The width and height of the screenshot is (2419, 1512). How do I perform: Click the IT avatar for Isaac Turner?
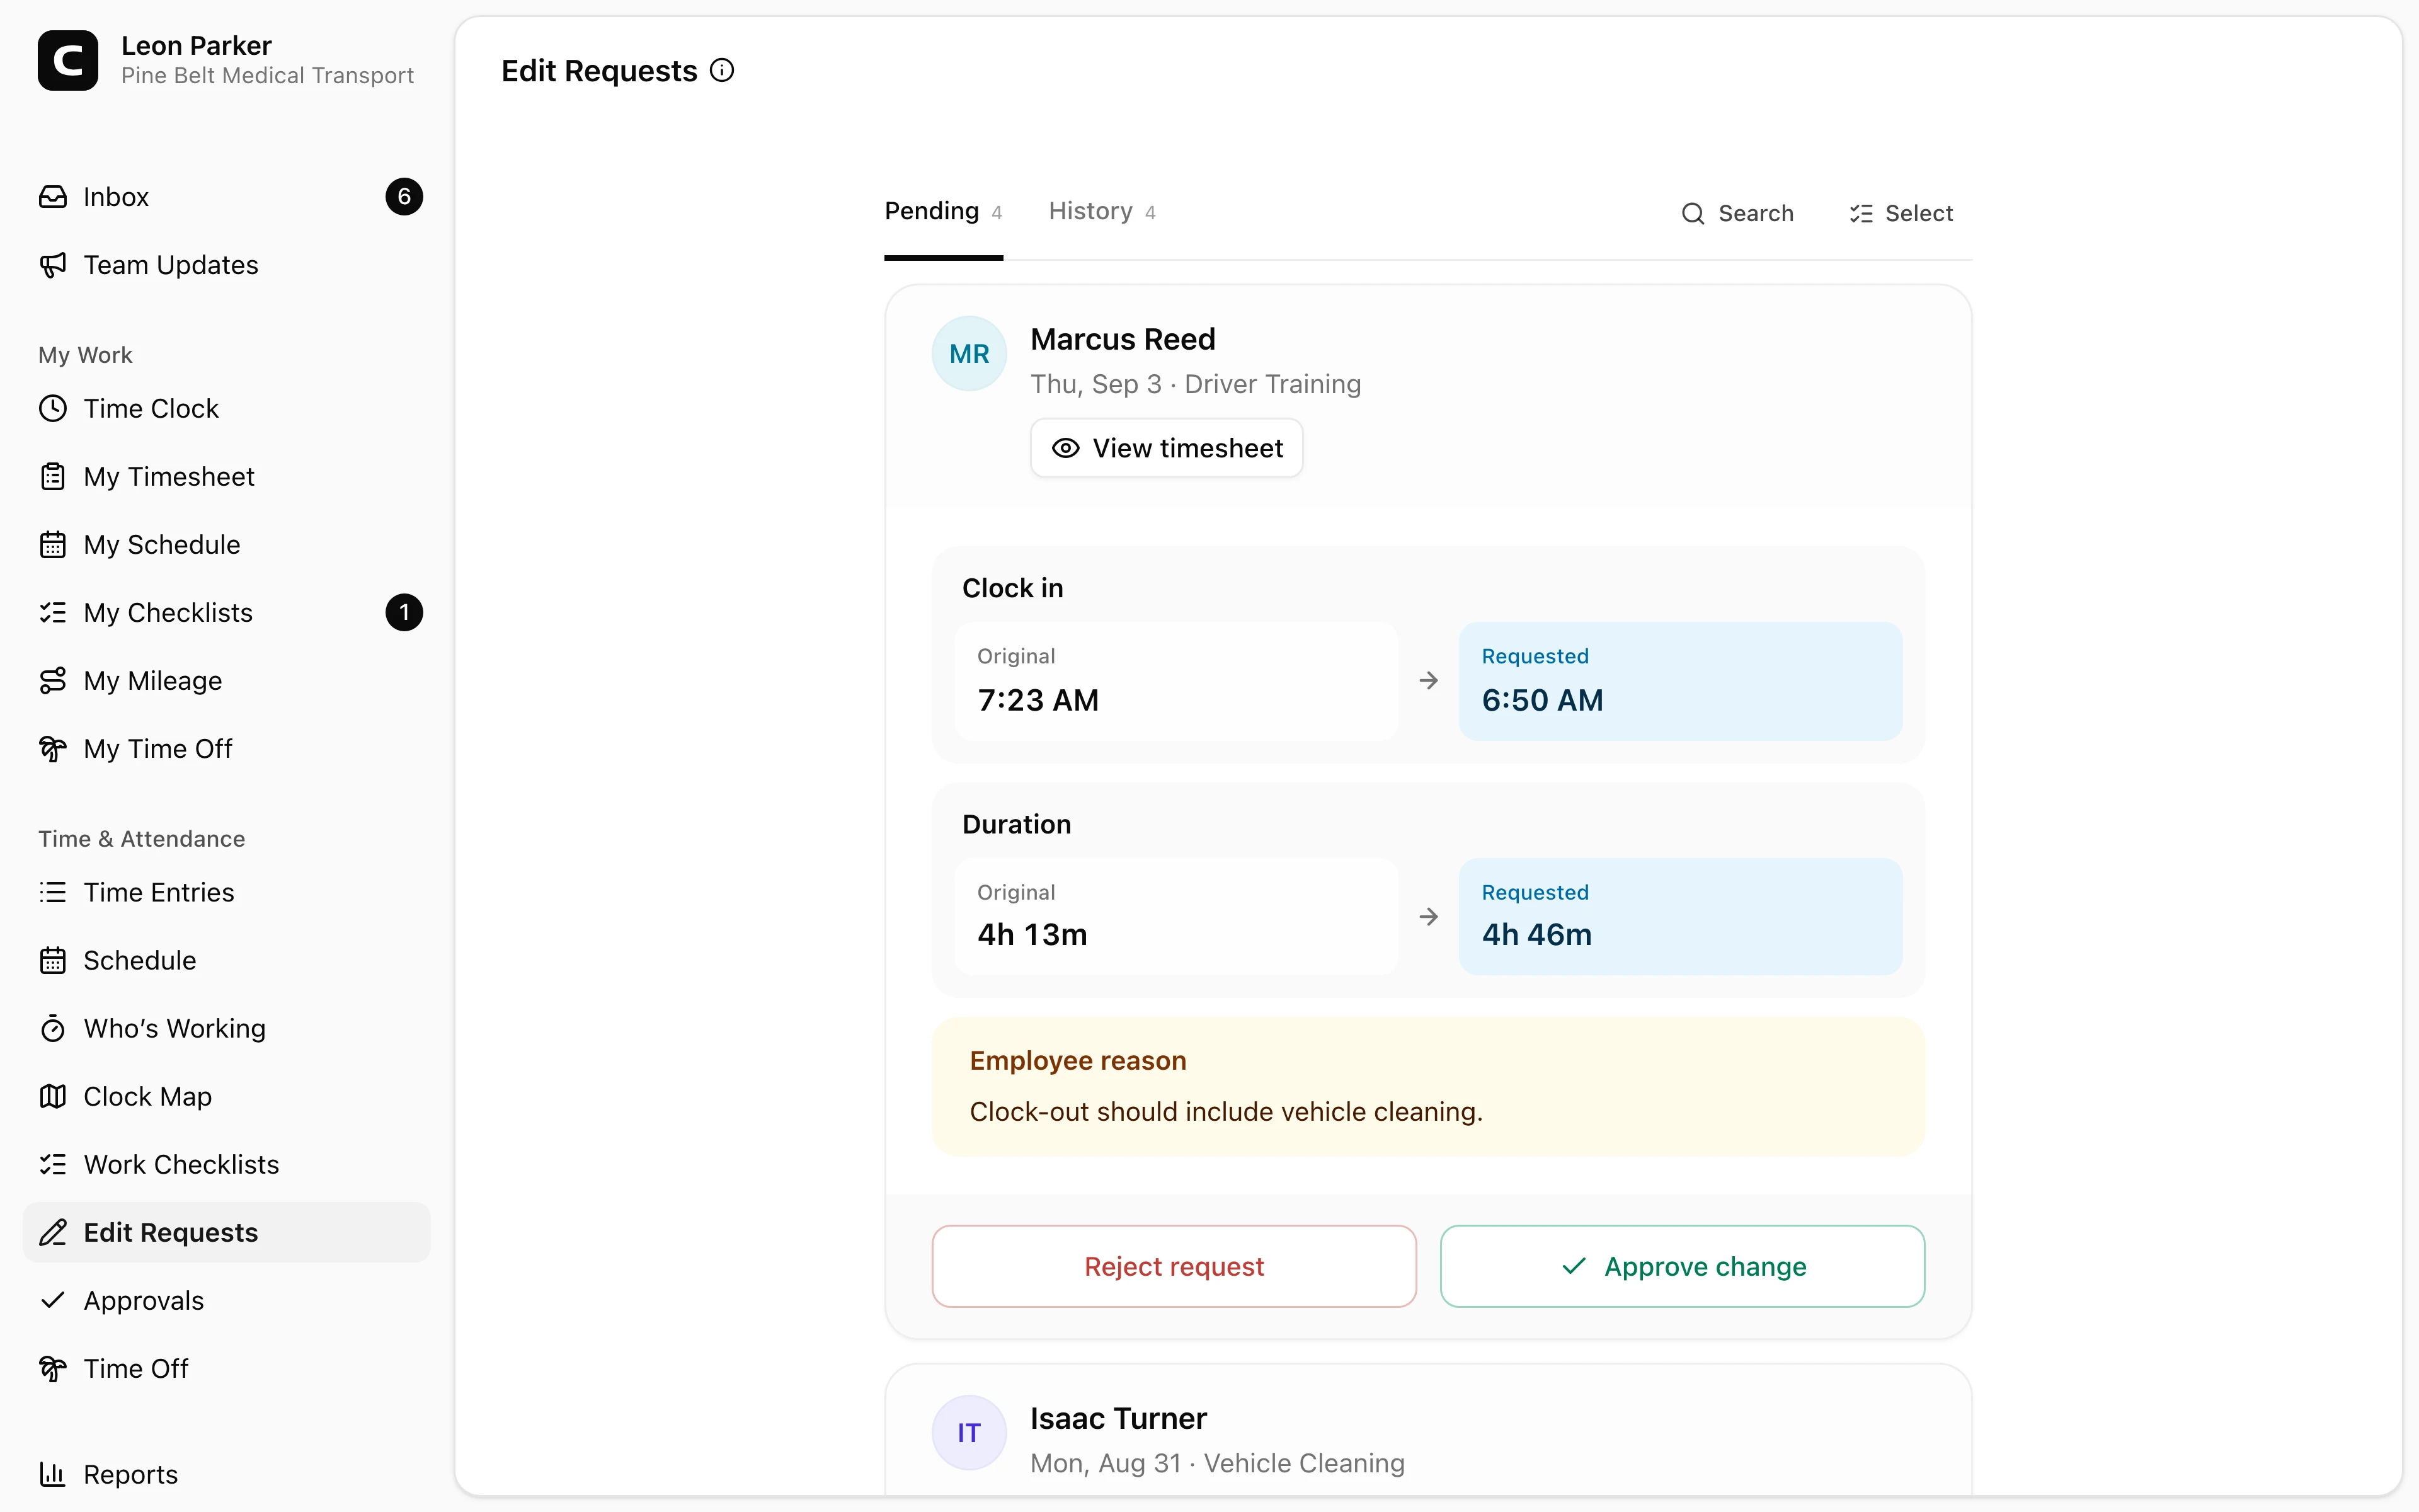[969, 1432]
